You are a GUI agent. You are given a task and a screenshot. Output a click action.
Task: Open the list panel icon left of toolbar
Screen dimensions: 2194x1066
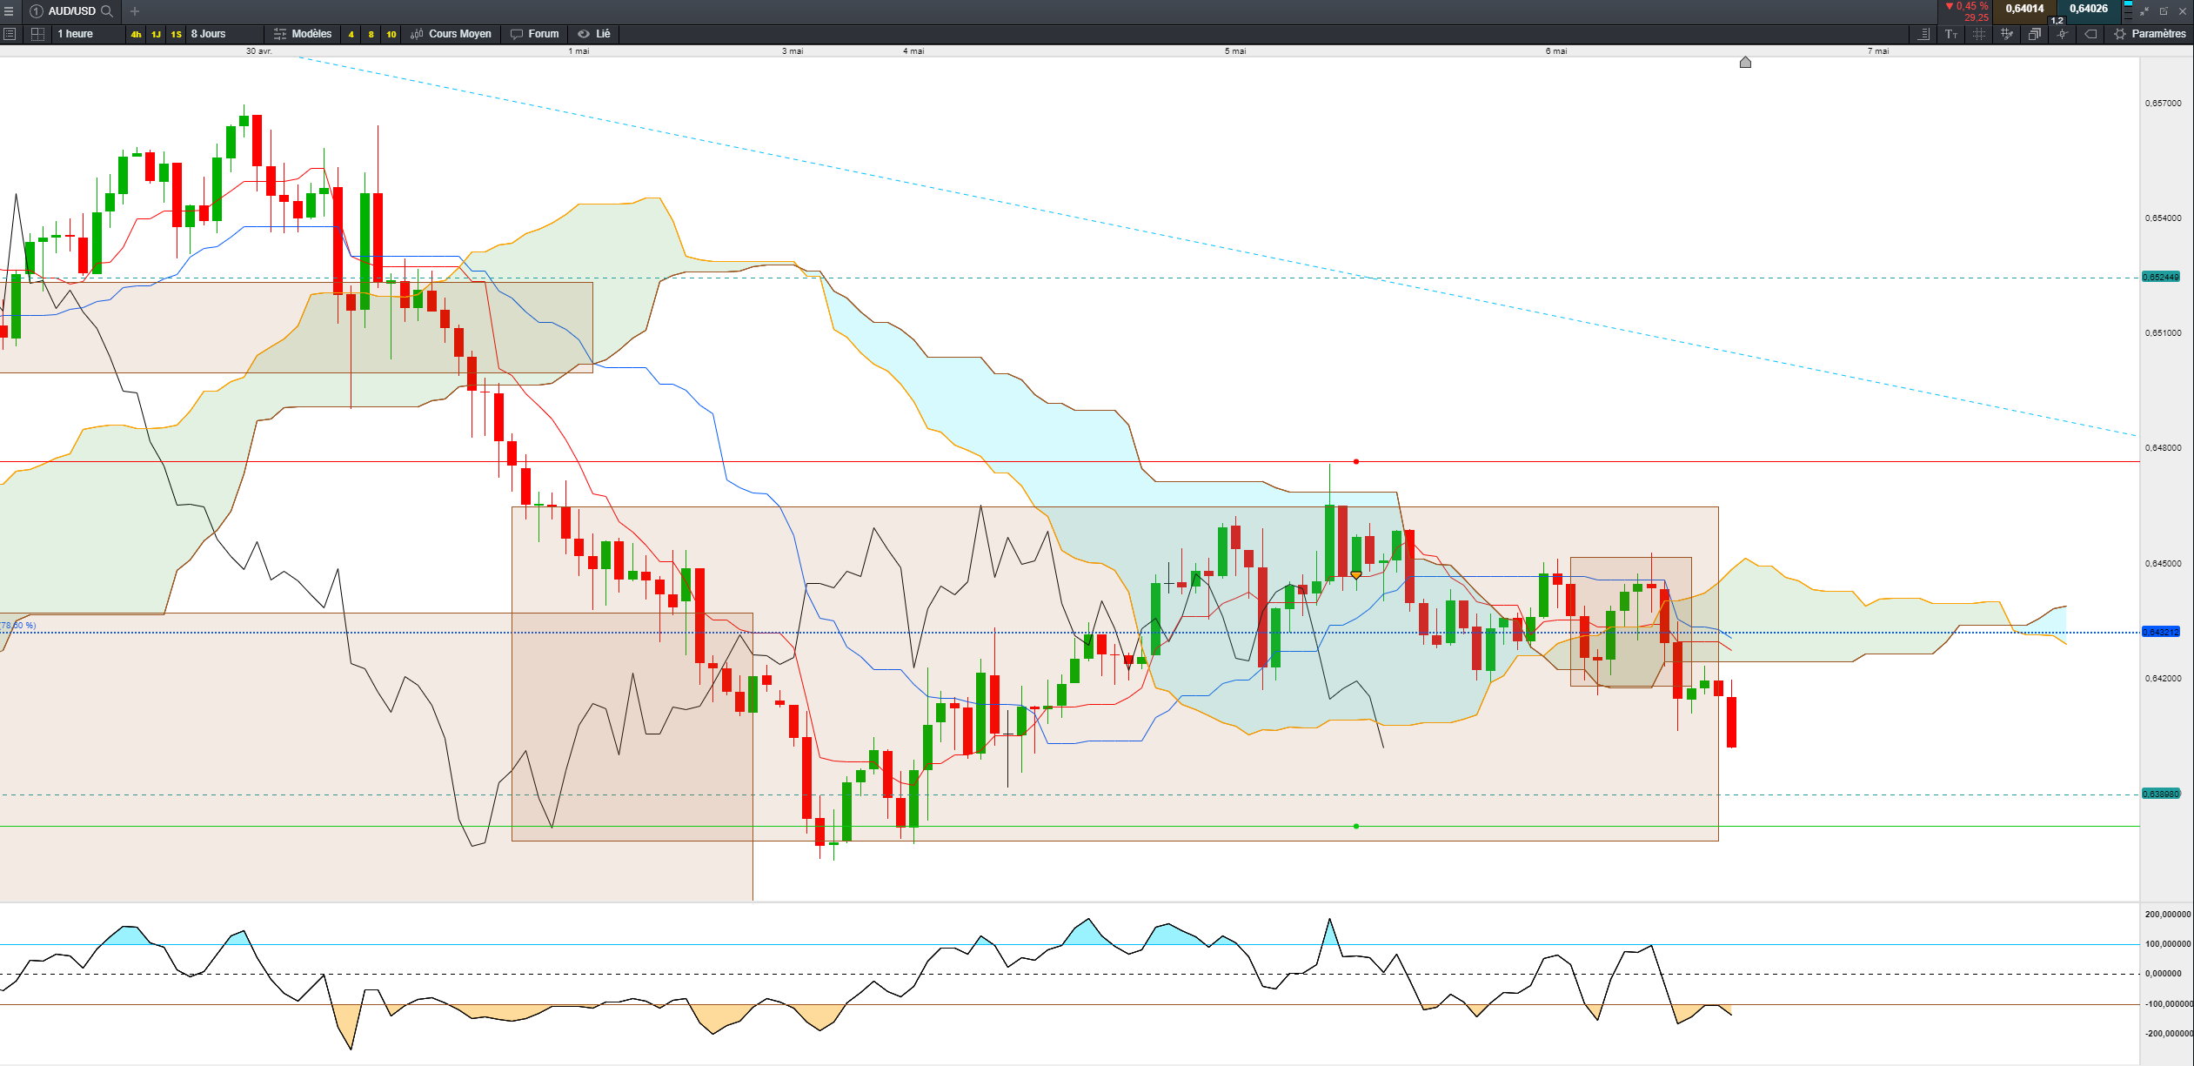[x=10, y=34]
